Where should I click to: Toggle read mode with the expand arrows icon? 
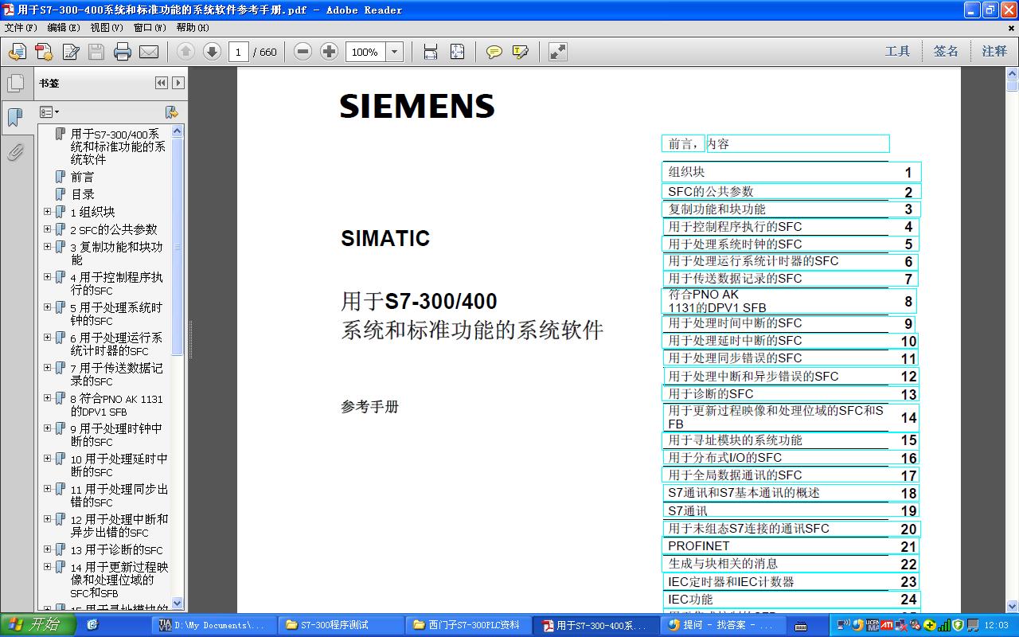[x=558, y=52]
